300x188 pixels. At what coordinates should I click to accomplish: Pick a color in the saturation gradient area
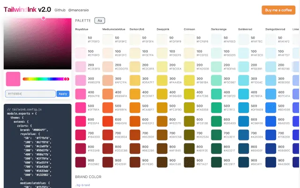(x=37, y=44)
